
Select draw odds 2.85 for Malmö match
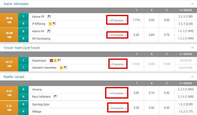151,35
